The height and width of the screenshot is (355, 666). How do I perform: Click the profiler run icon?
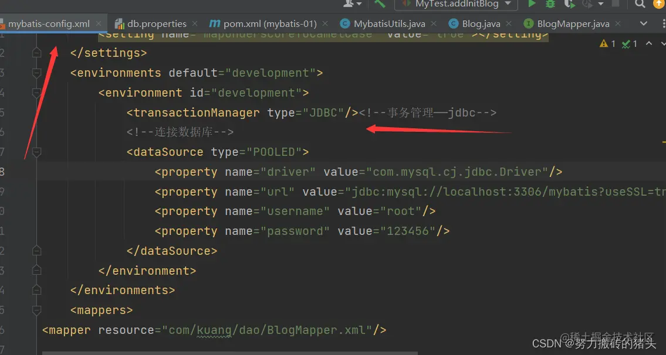(x=587, y=4)
